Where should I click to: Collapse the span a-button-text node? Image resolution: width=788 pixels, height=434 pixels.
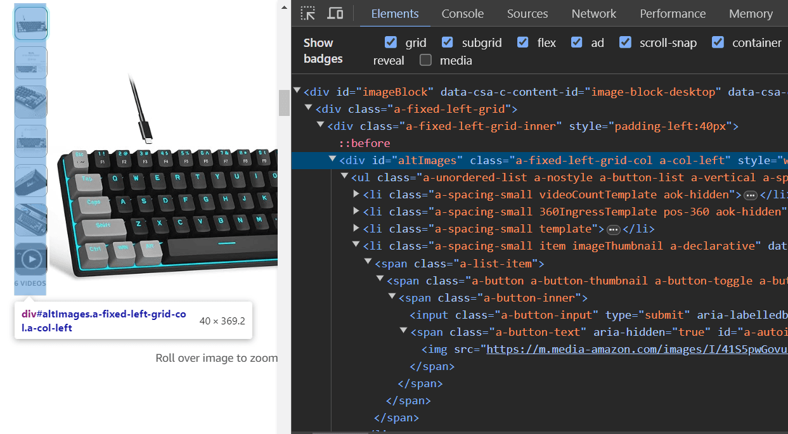(404, 331)
